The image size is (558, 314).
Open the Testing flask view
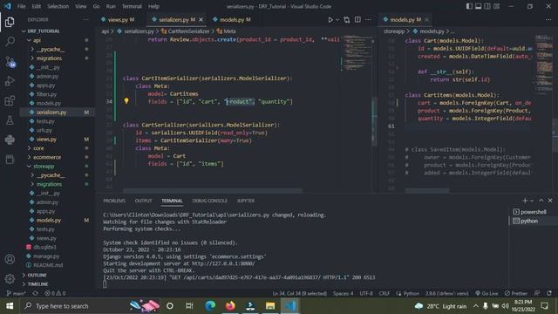coord(10,120)
